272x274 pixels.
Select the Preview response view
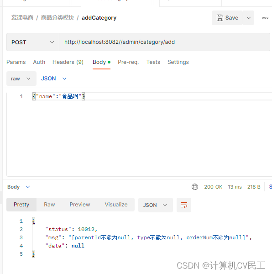coord(80,205)
